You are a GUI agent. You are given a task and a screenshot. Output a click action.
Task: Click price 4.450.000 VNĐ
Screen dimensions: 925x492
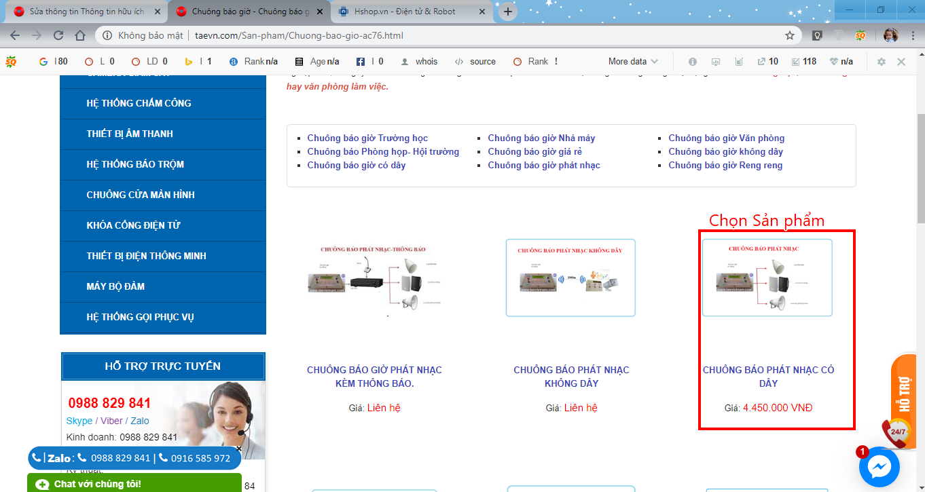pyautogui.click(x=778, y=408)
